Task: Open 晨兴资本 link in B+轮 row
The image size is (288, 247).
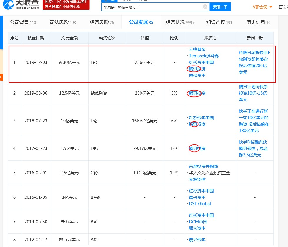Action: 197,197
